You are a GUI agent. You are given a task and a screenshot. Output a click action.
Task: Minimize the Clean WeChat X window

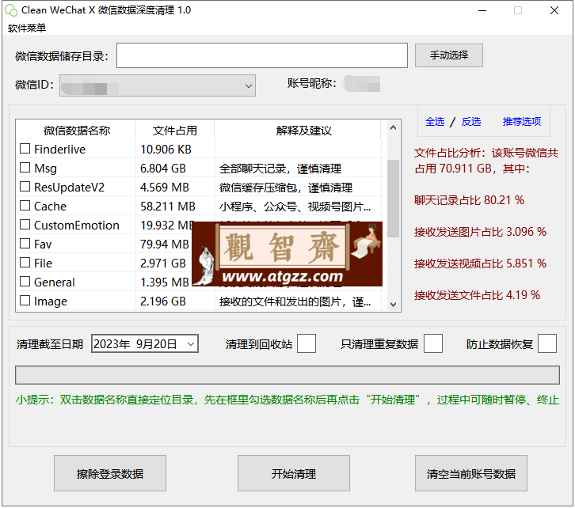[x=482, y=10]
